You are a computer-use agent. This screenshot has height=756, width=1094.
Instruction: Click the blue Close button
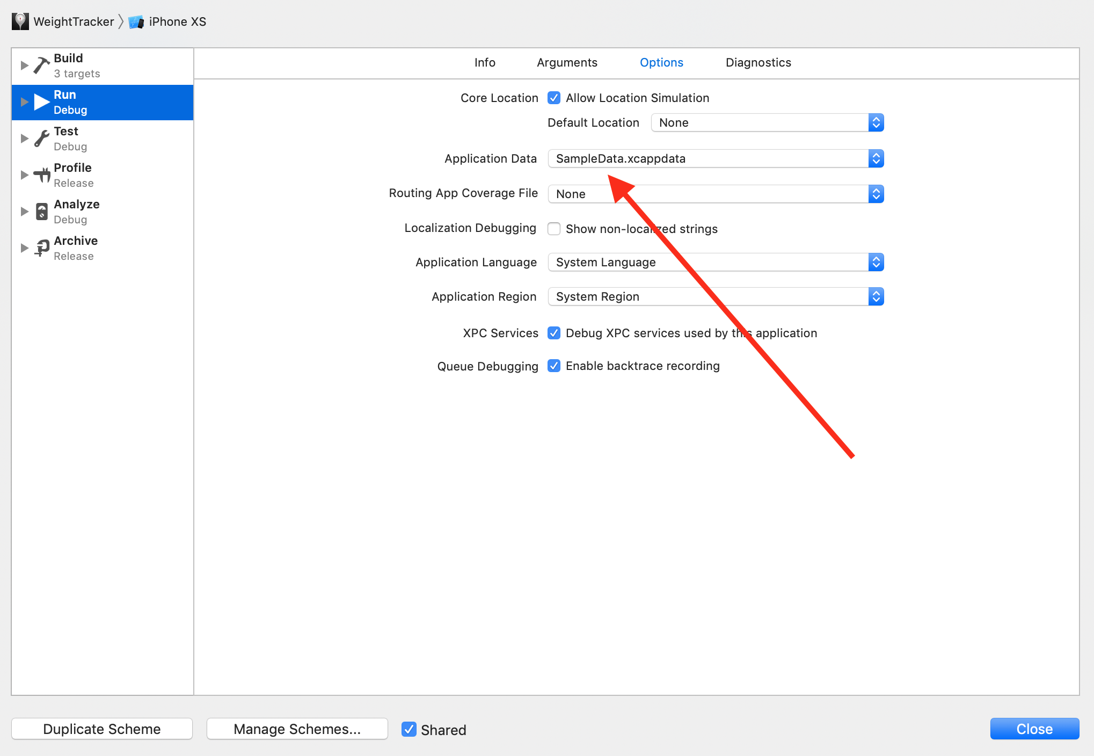1034,729
